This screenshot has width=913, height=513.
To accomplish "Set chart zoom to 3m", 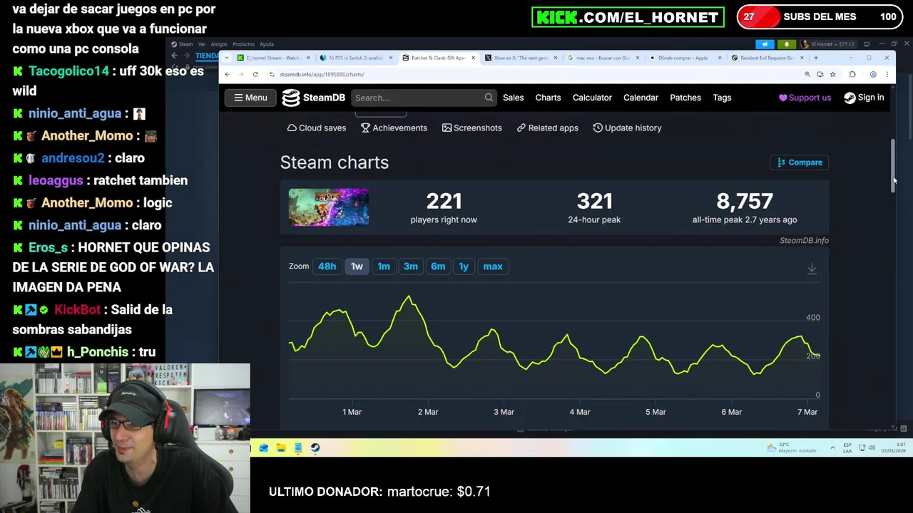I will point(411,266).
